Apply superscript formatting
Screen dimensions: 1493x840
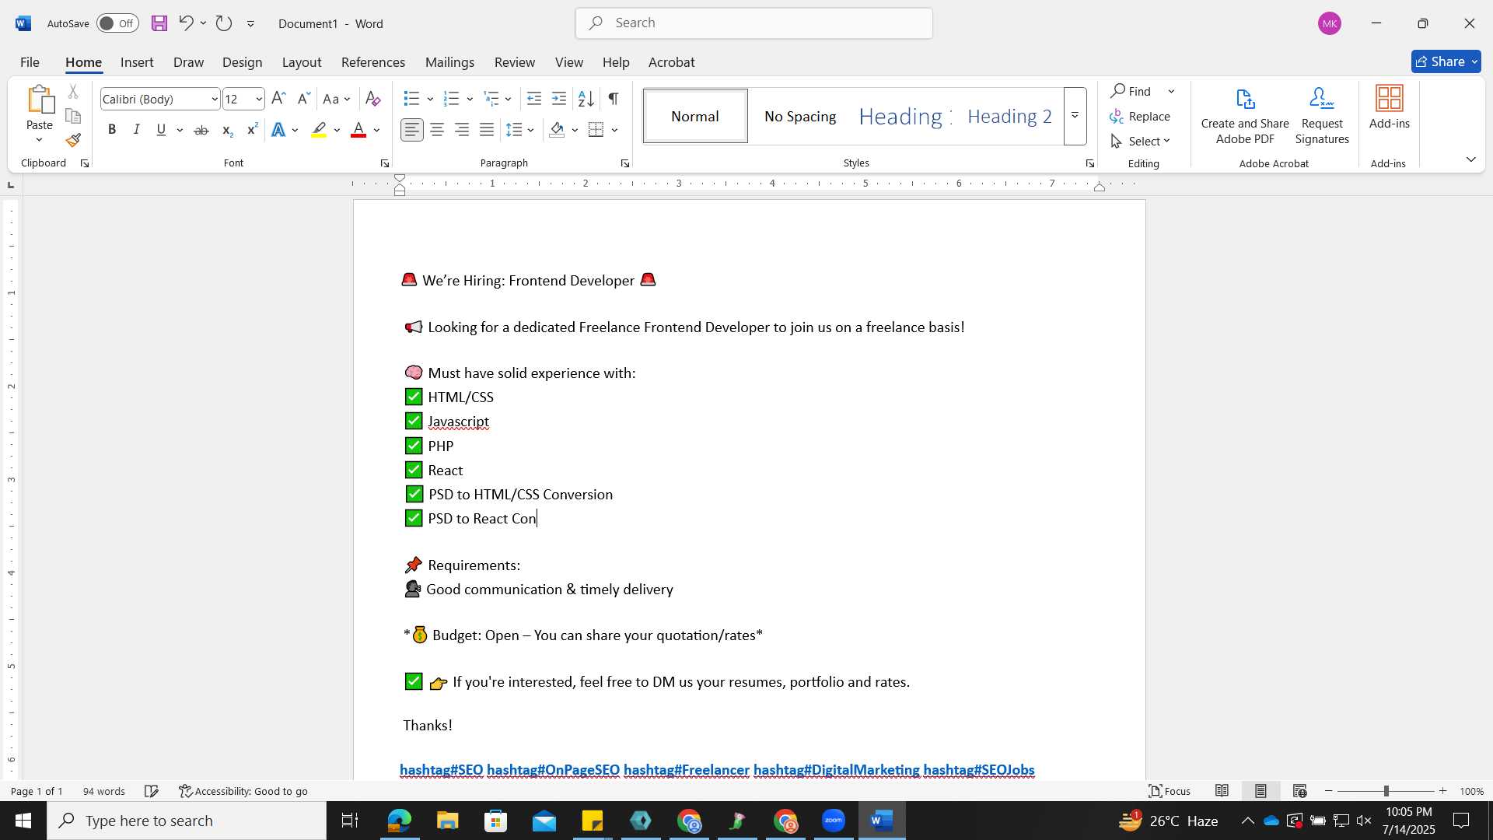pyautogui.click(x=252, y=130)
